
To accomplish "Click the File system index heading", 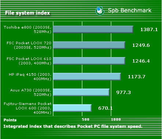I will pos(27,13).
